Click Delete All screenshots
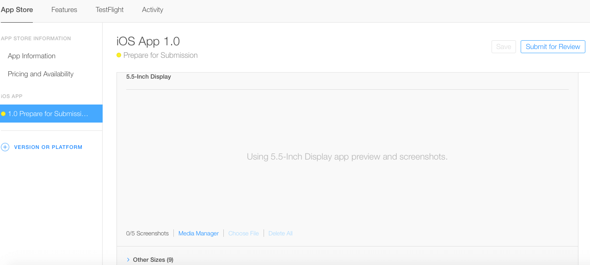Screen dimensions: 590x265 [281, 234]
